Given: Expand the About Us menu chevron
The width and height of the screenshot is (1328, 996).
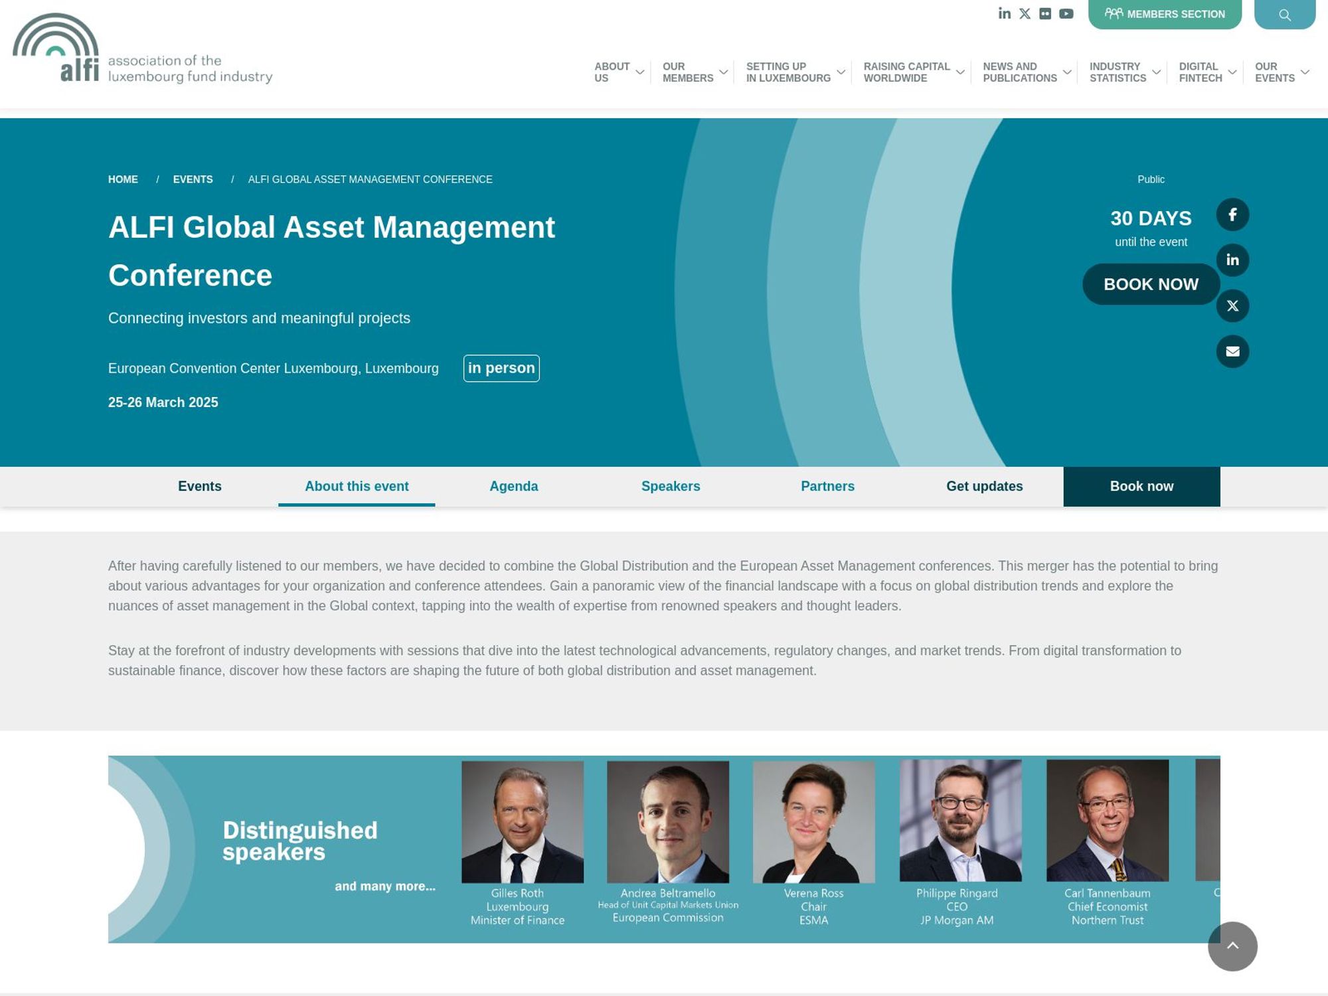Looking at the screenshot, I should (639, 72).
